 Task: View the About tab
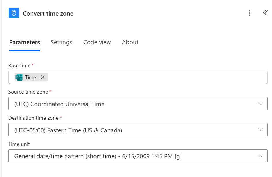(130, 42)
